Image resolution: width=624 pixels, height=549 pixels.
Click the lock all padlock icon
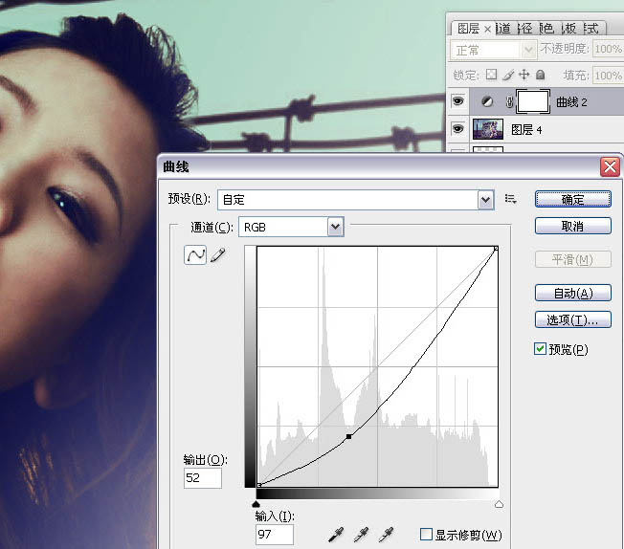tap(540, 75)
